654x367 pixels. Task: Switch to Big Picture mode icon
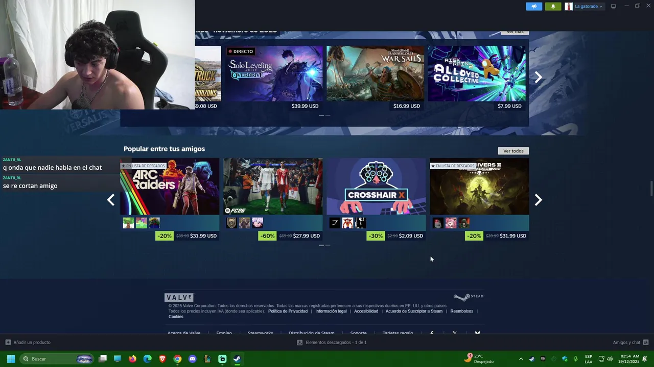[614, 6]
